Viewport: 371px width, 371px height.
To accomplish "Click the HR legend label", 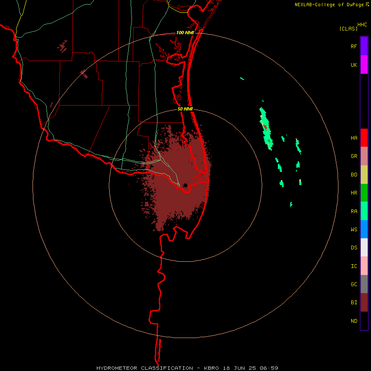I will click(x=354, y=193).
